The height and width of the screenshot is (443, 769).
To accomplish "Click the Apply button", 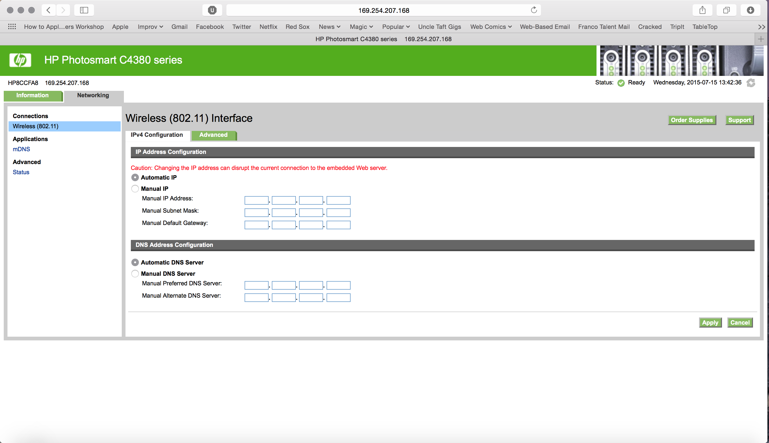I will pos(710,322).
